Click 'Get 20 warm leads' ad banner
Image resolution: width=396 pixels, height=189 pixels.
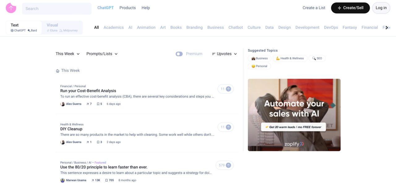(293, 127)
